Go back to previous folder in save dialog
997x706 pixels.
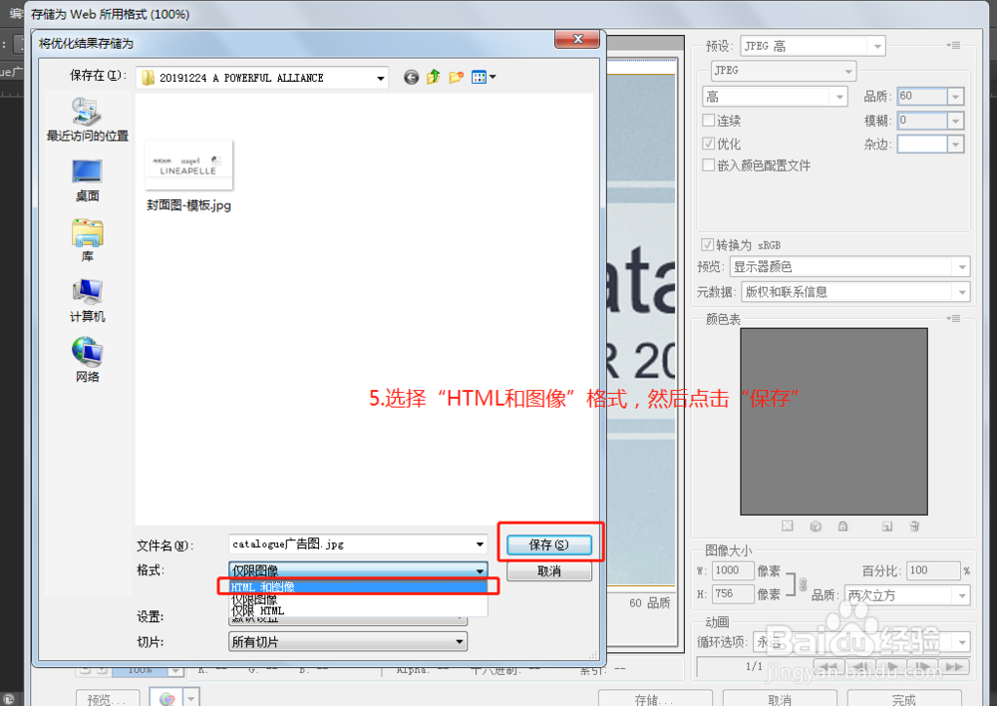[412, 78]
